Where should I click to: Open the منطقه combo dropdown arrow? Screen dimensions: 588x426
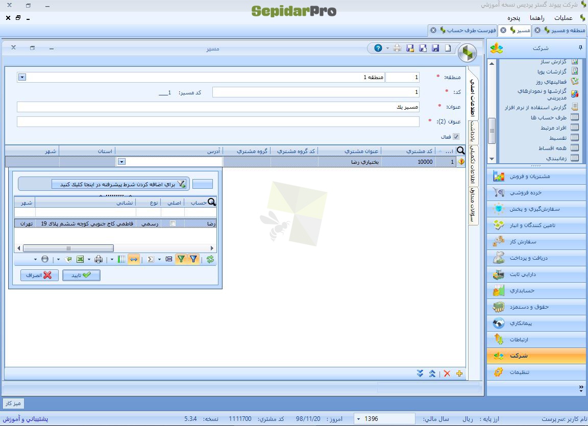coord(22,77)
